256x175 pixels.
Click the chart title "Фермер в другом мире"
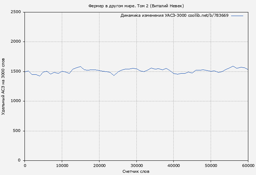click(136, 6)
